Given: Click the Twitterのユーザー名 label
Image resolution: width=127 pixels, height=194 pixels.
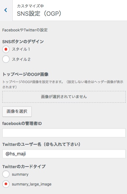Looking at the screenshot, I should [x=41, y=144].
